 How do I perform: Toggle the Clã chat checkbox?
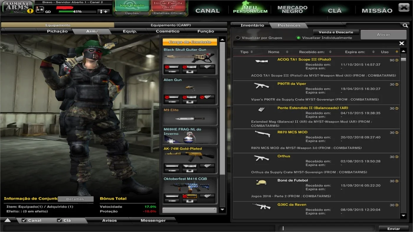[60, 220]
